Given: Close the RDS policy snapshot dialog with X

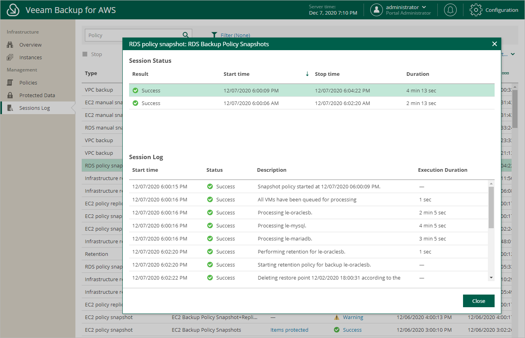Looking at the screenshot, I should [494, 44].
